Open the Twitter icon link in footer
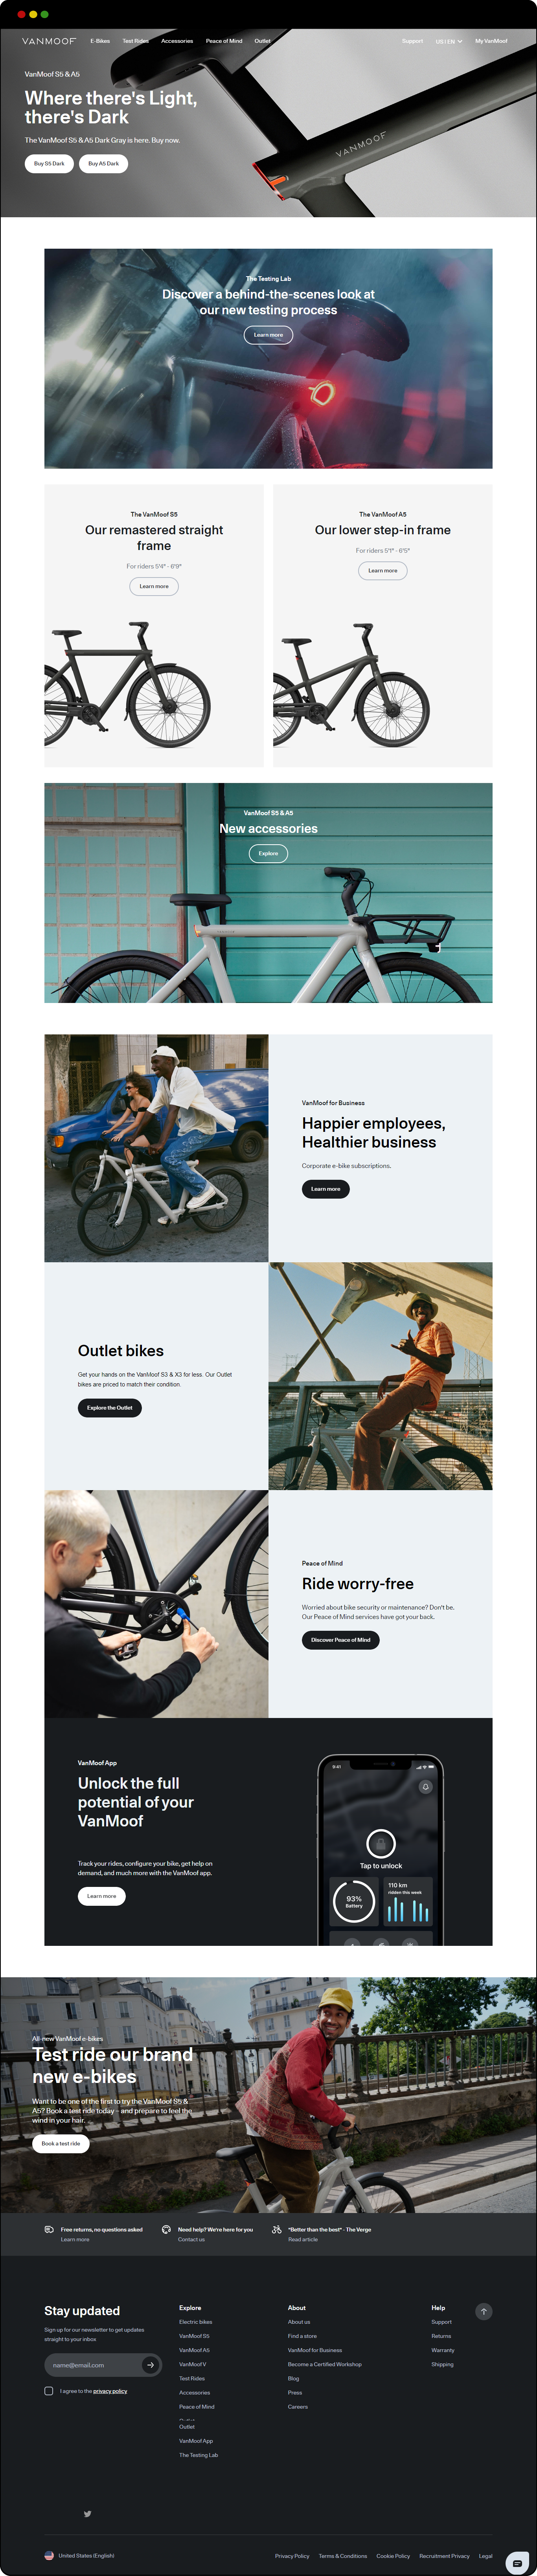Screen dimensions: 537x2576 87,2513
